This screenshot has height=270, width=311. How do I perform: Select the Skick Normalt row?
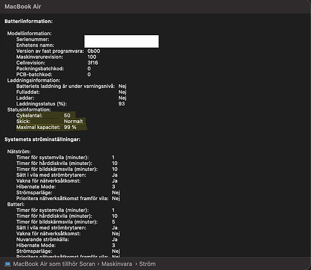[50, 121]
